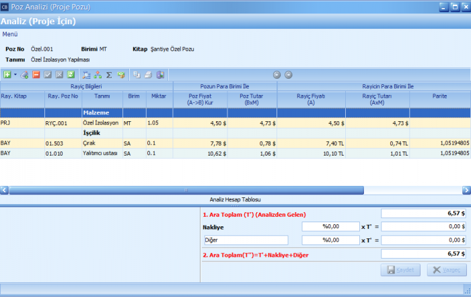Click the Nakliye percentage input field
Viewport: 471px width, 297px height.
point(330,227)
